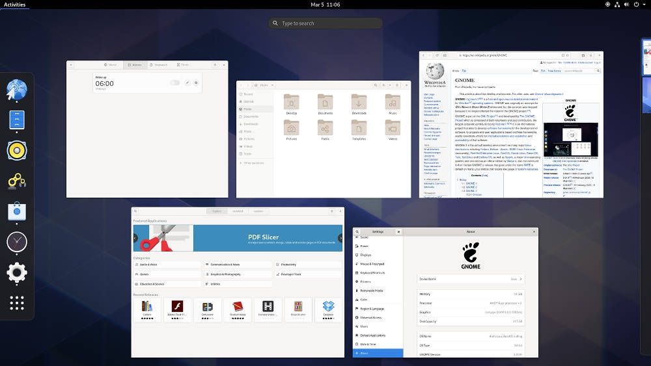Viewport: 651px width, 366px height.
Task: Select the Dropbox app tile in Software
Action: pos(328,309)
